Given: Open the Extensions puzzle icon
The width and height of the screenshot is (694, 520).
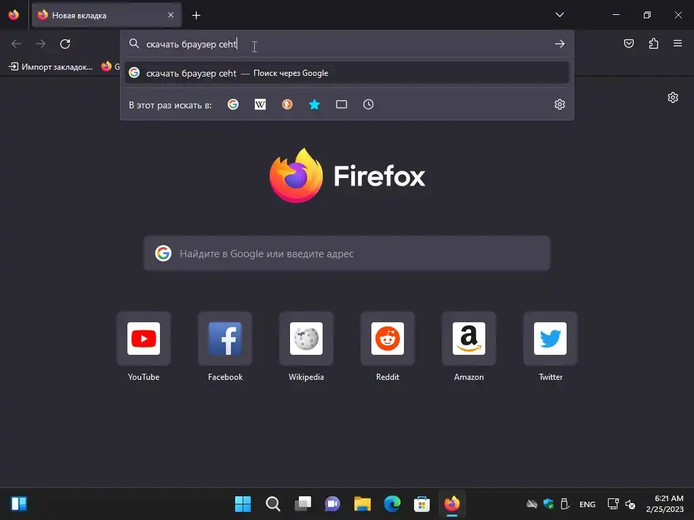Looking at the screenshot, I should tap(653, 43).
